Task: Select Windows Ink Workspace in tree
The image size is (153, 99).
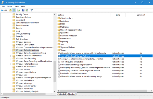Action: (x=25, y=67)
